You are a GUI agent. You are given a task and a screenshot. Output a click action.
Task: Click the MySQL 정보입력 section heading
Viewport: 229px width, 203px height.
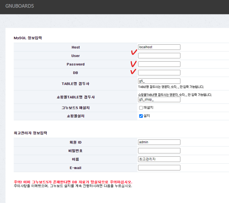[x=28, y=38]
